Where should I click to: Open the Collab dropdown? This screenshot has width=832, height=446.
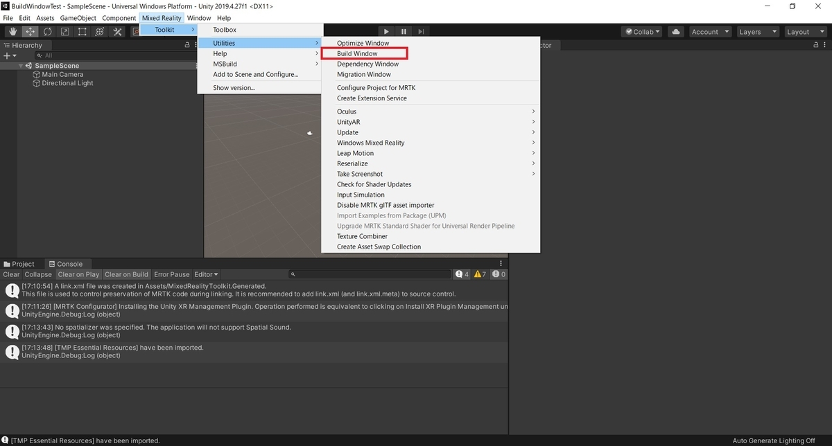[x=643, y=32]
